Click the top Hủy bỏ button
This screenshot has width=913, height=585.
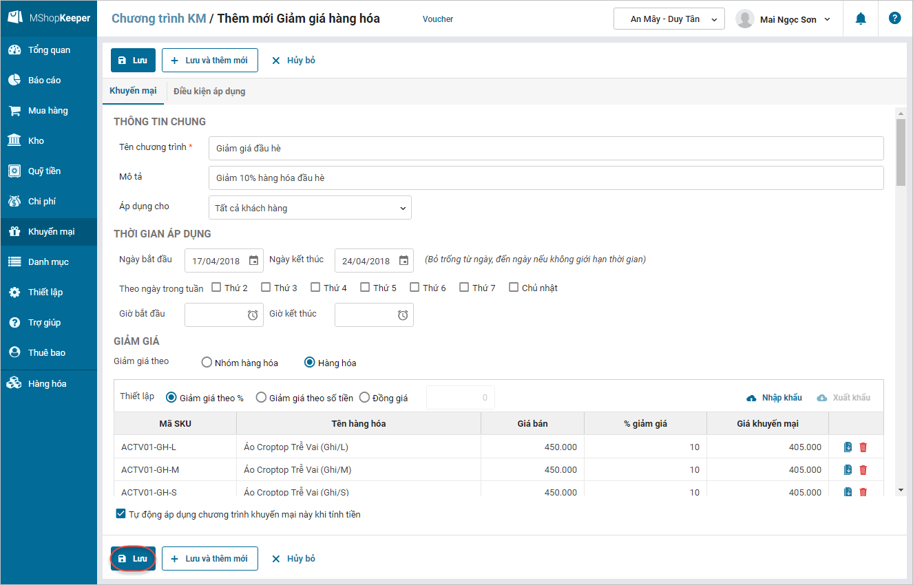(x=293, y=61)
